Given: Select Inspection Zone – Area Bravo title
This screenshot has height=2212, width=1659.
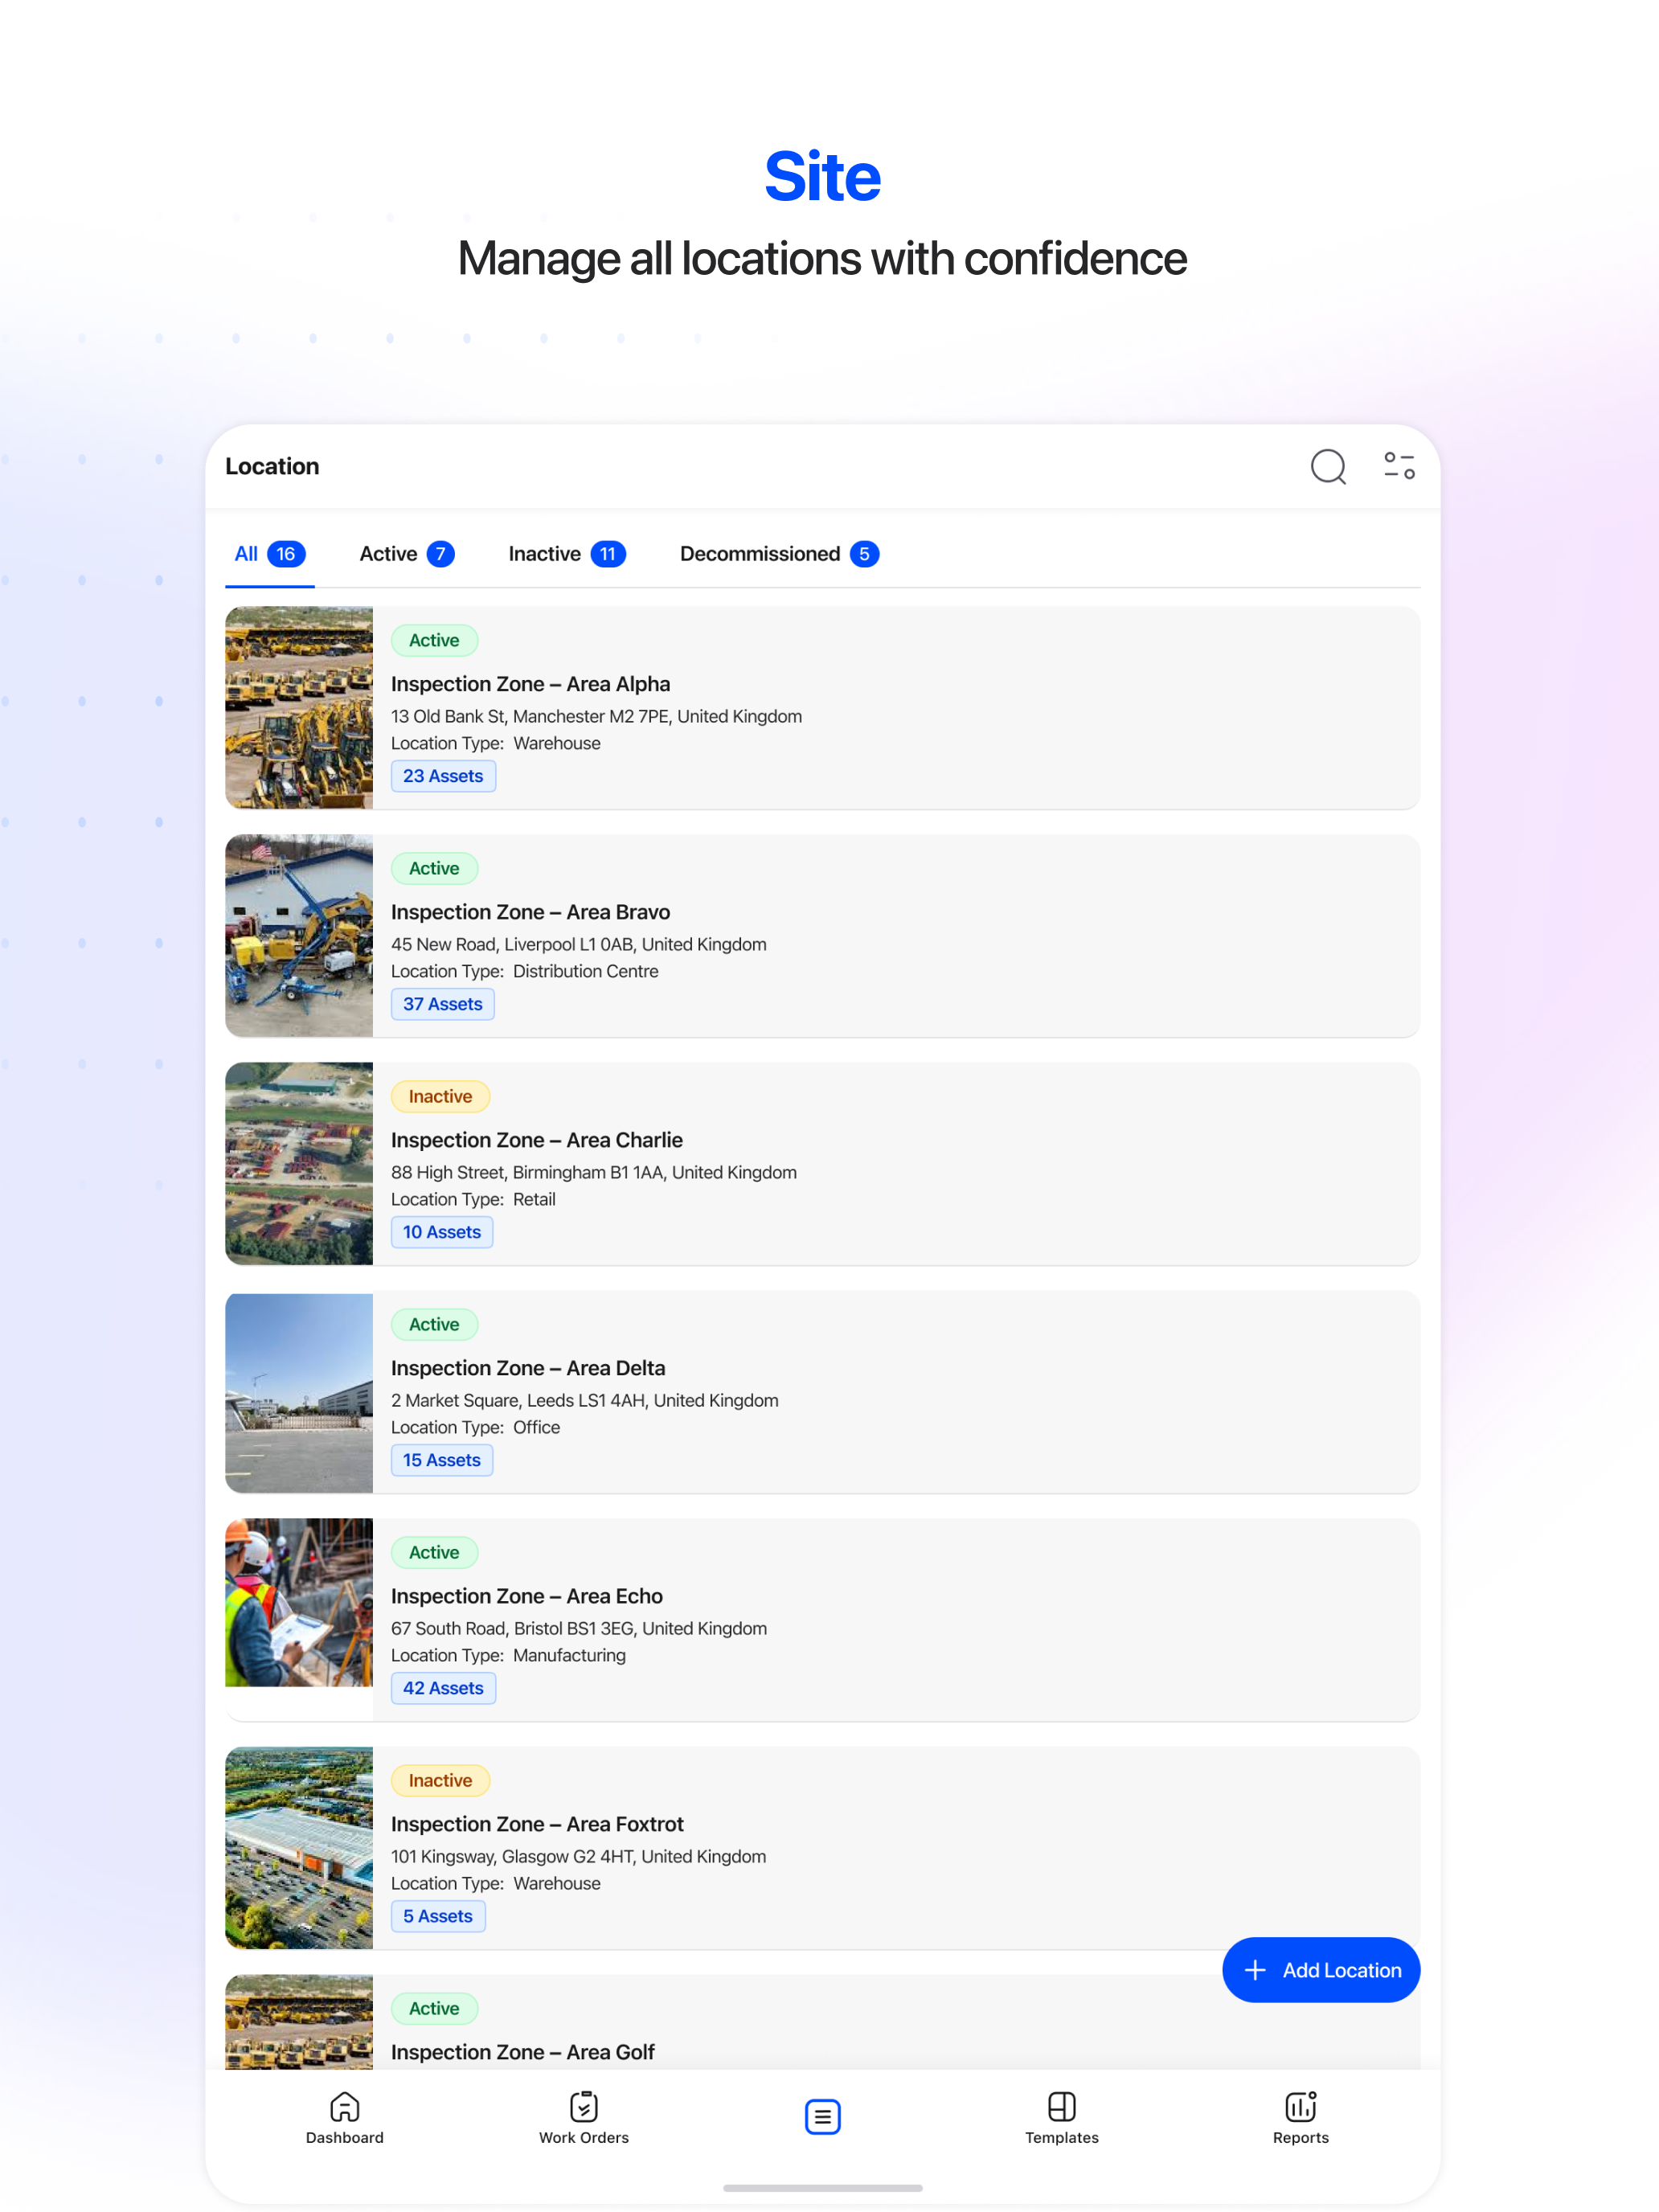Looking at the screenshot, I should pyautogui.click(x=530, y=912).
